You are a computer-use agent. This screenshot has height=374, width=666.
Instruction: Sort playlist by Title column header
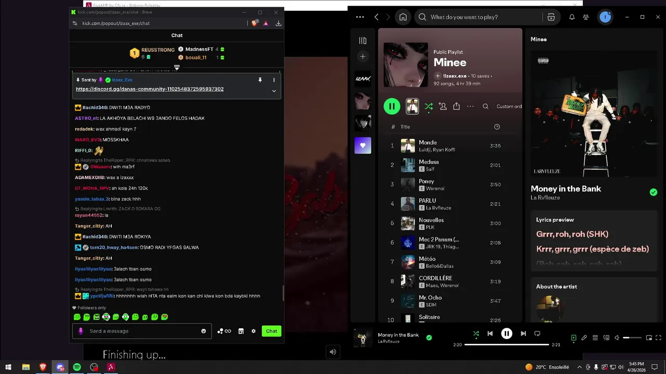[405, 127]
